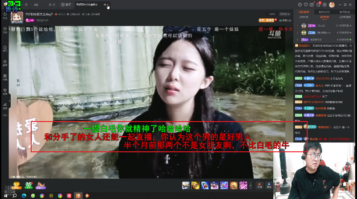Open the chat button beside search box
The width and height of the screenshot is (357, 199).
pyautogui.click(x=66, y=4)
